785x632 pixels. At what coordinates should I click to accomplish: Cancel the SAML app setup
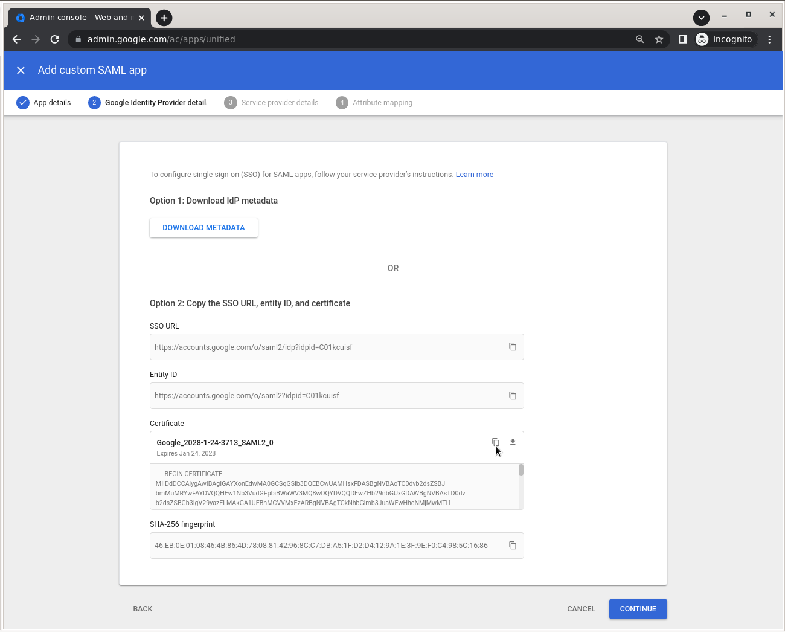coord(581,609)
